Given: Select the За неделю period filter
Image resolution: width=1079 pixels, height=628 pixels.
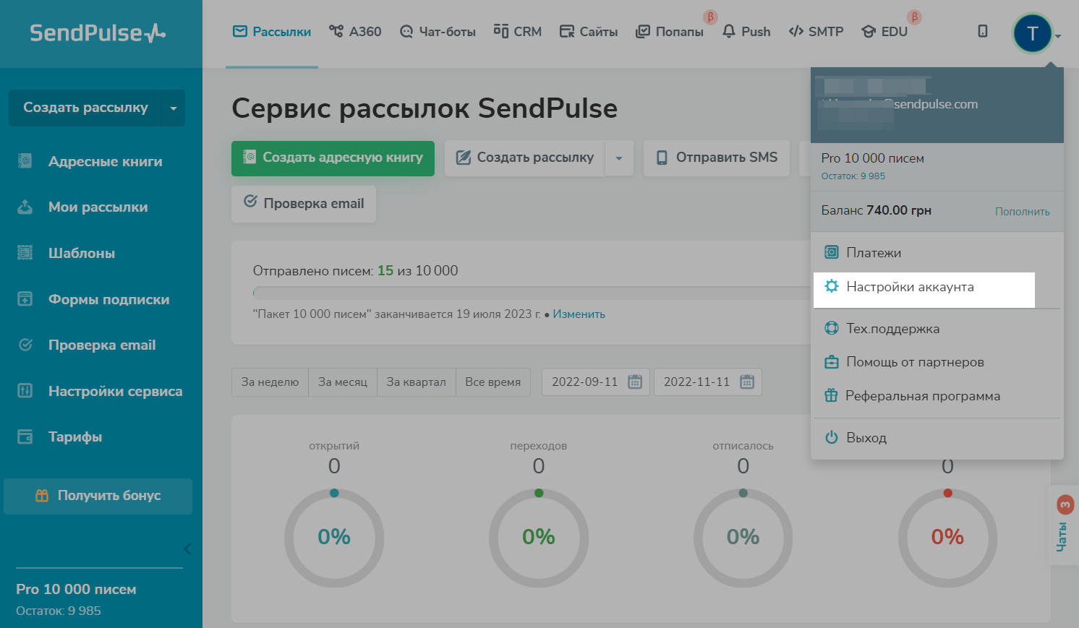Looking at the screenshot, I should pyautogui.click(x=270, y=382).
